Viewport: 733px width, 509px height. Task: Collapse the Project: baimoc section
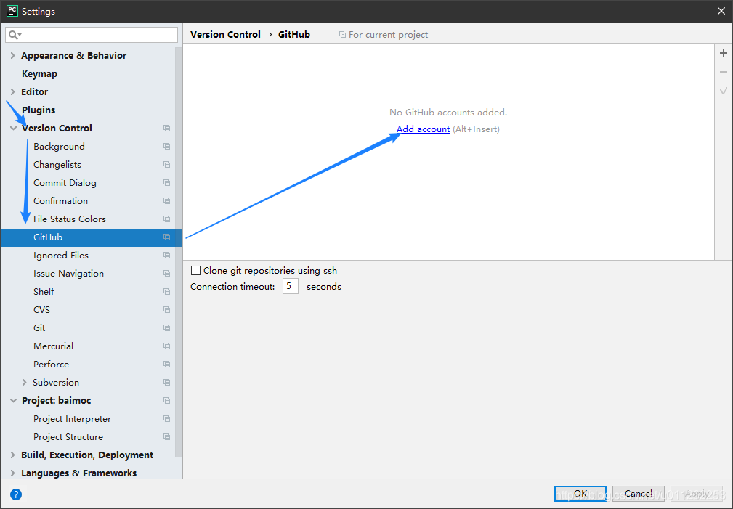click(x=13, y=401)
